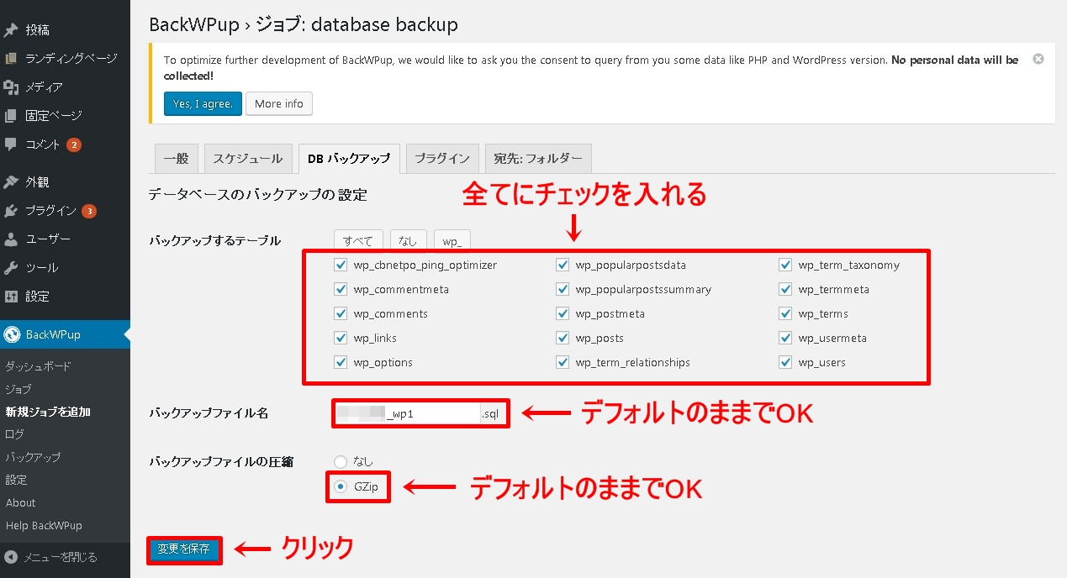Toggle the wp_terms checkbox
Screen dimensions: 1067x578
coord(785,313)
